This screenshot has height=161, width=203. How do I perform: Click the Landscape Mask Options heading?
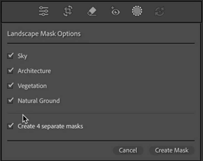[x=44, y=34]
